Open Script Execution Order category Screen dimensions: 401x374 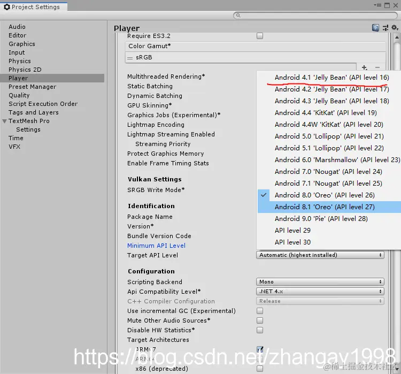coord(43,104)
